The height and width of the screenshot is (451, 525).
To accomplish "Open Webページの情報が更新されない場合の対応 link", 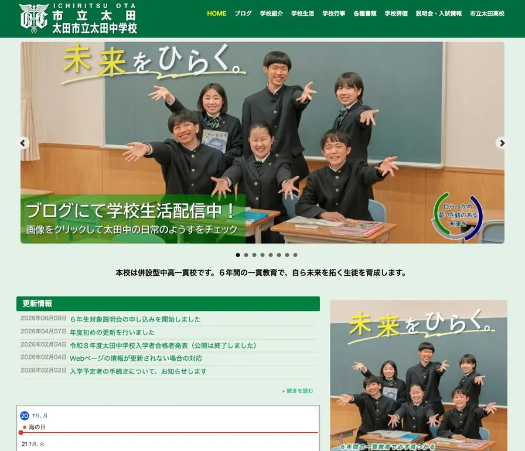I will click(136, 358).
